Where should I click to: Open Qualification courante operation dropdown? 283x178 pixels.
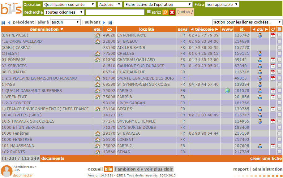pos(69,5)
